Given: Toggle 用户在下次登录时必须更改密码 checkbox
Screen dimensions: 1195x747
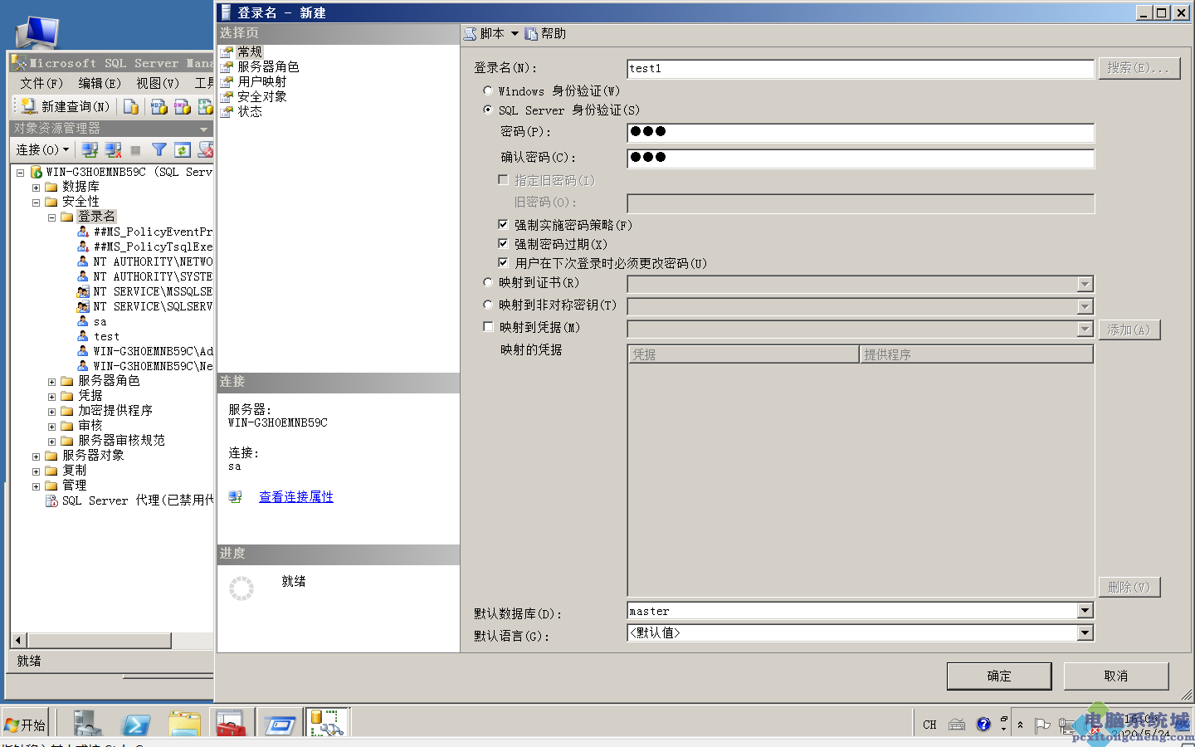Looking at the screenshot, I should pyautogui.click(x=503, y=262).
